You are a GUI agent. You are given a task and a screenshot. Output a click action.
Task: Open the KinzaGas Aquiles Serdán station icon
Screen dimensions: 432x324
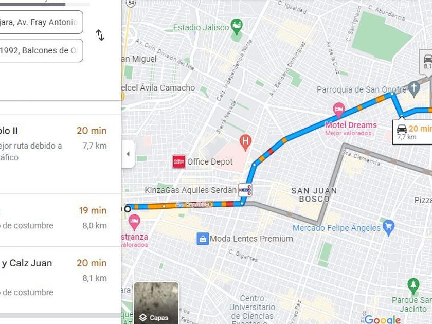coord(245,190)
